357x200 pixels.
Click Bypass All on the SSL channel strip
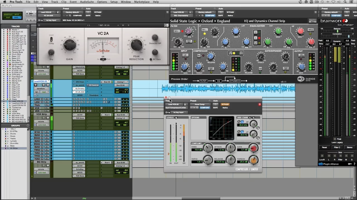[x=313, y=21]
